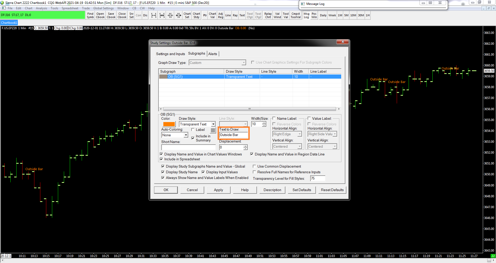Open the File menu

pos(10,8)
